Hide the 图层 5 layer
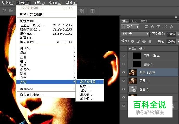The height and width of the screenshot is (124, 179). click(x=124, y=81)
